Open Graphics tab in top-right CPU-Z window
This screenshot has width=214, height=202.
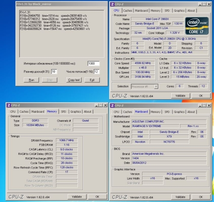point(179,11)
